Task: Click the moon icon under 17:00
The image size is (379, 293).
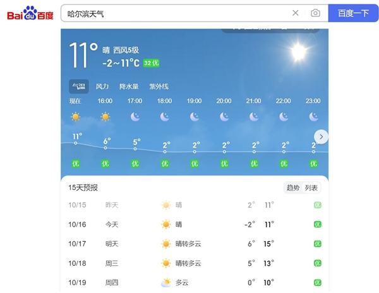Action: point(135,117)
